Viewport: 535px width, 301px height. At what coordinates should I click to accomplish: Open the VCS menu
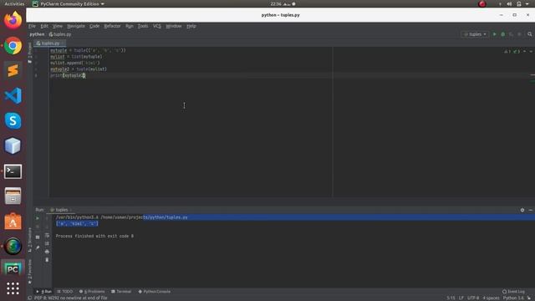pyautogui.click(x=156, y=26)
